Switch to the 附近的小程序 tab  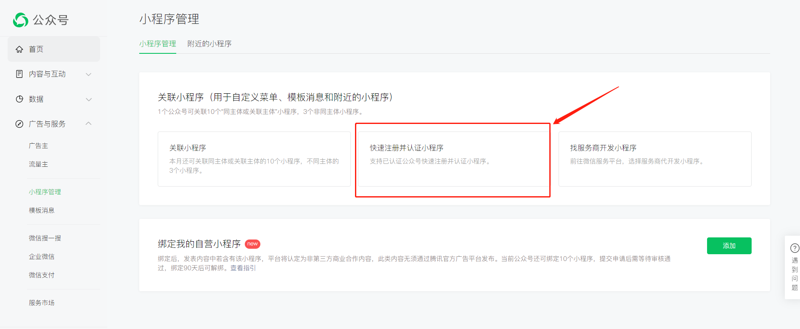tap(209, 44)
